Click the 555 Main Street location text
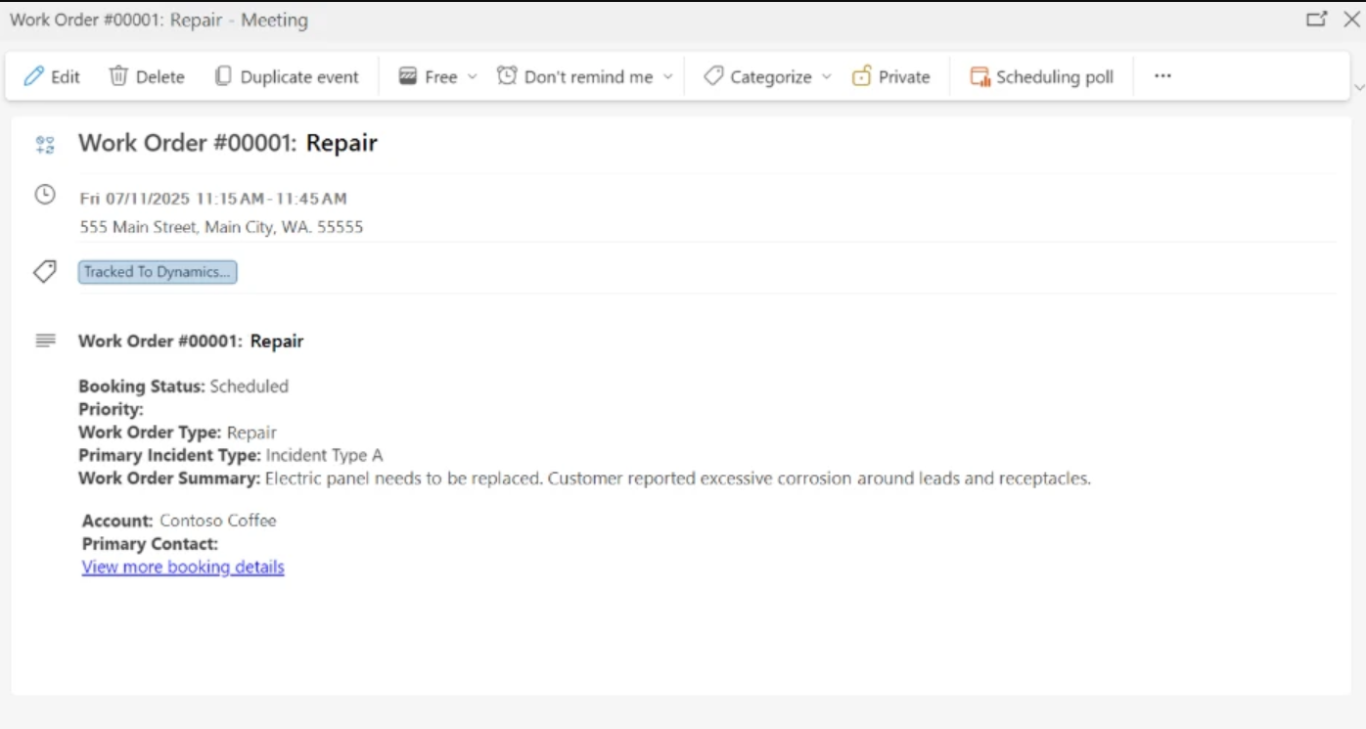This screenshot has height=729, width=1366. click(x=221, y=226)
